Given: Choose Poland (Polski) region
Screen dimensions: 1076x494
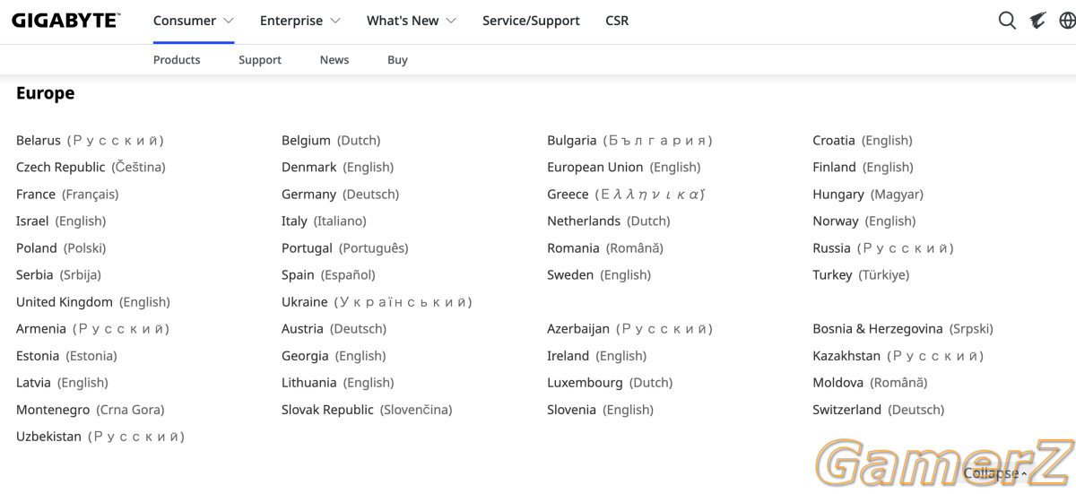Looking at the screenshot, I should coord(61,248).
